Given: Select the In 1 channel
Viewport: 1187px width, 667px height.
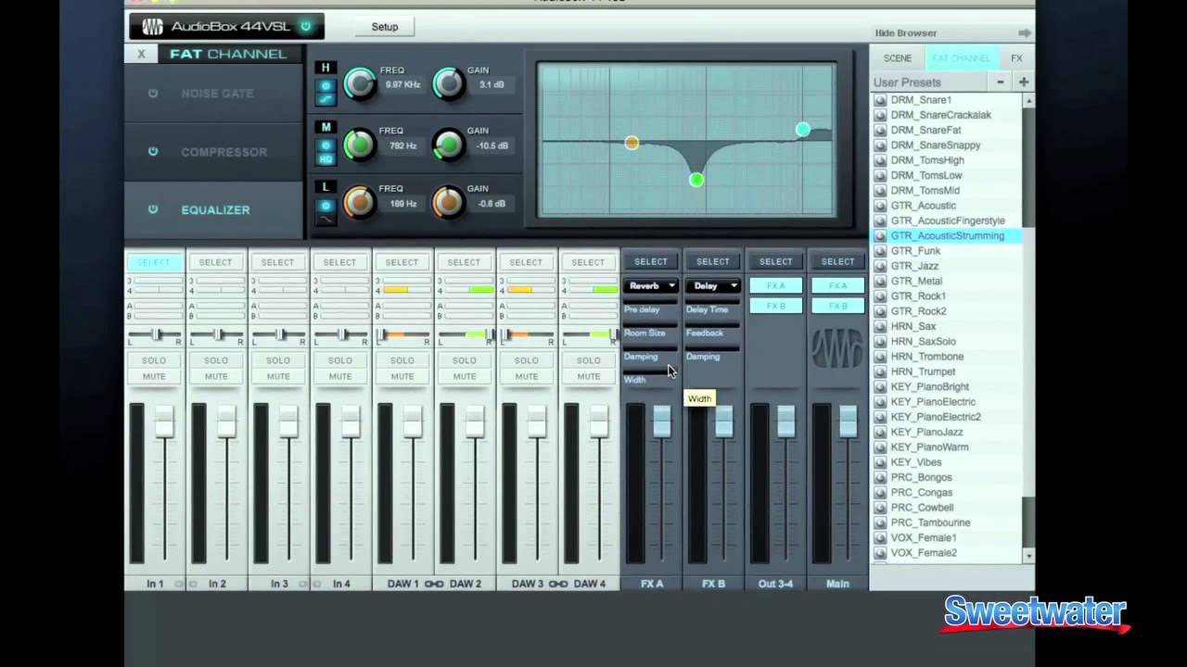Looking at the screenshot, I should [154, 262].
